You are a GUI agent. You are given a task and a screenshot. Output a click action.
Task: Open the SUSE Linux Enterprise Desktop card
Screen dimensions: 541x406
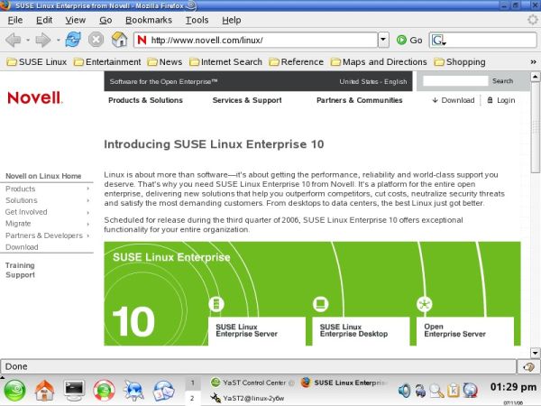pos(361,331)
